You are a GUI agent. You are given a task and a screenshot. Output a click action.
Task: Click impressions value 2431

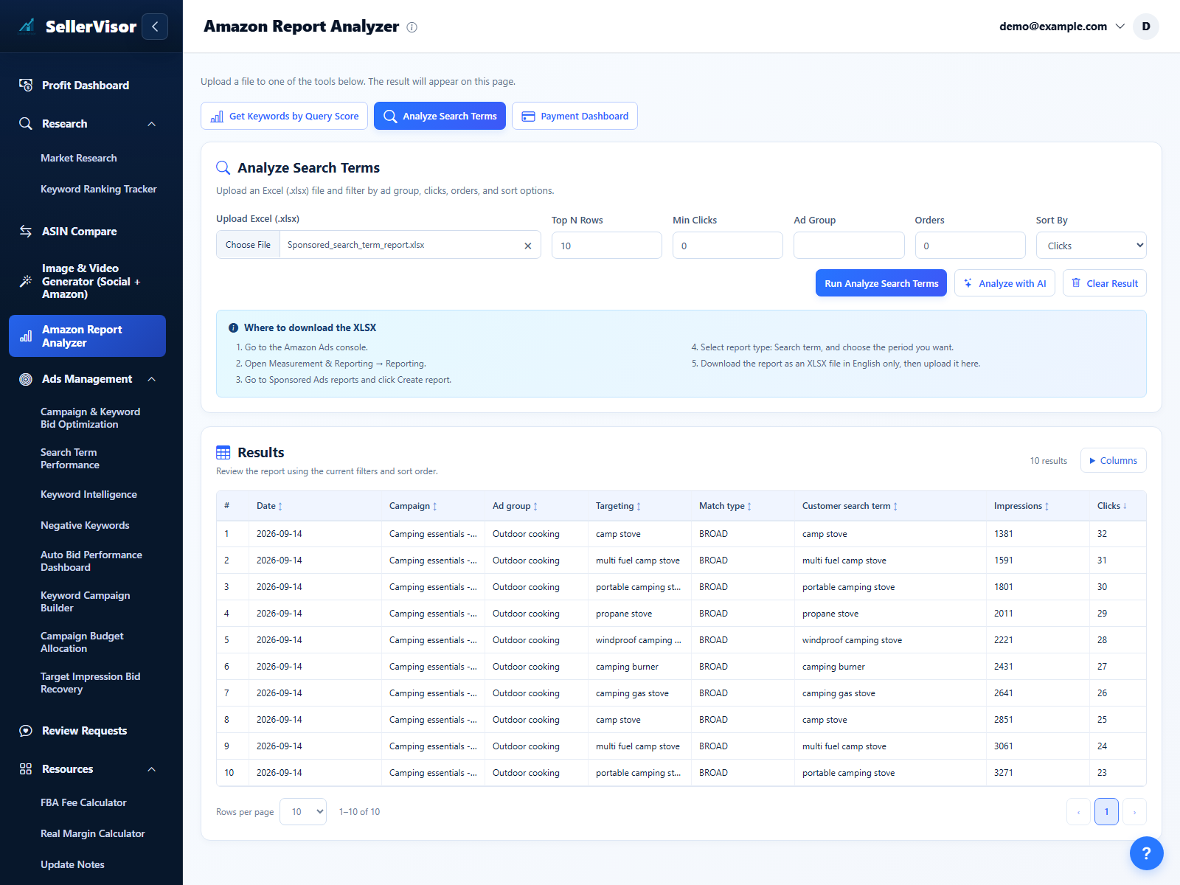(x=1003, y=667)
